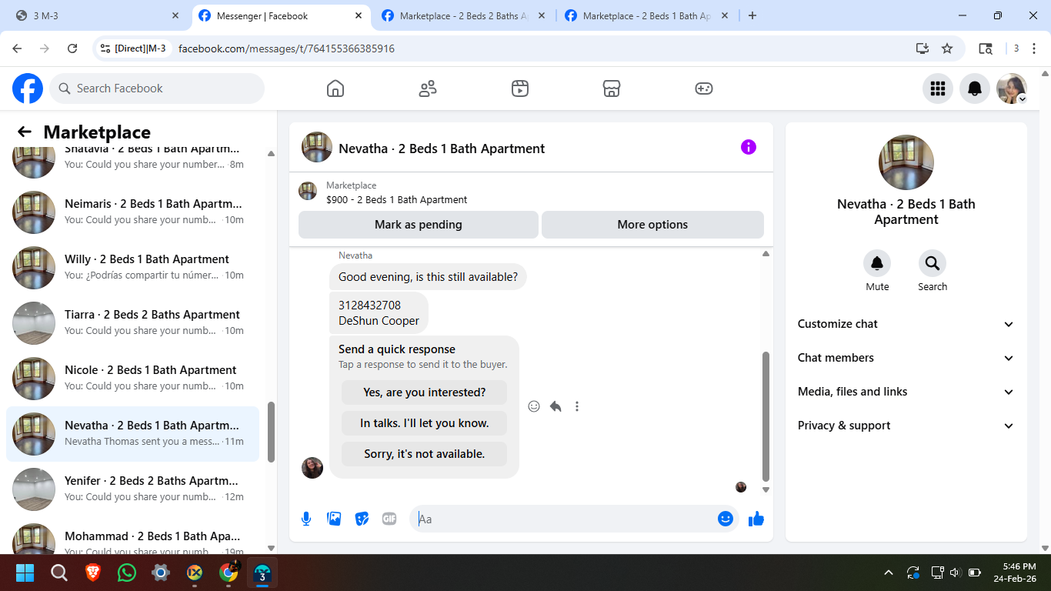Choose a sticker icon

pyautogui.click(x=362, y=519)
